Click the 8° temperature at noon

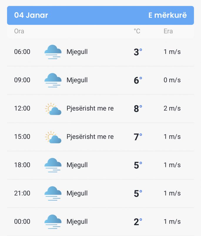click(x=138, y=109)
